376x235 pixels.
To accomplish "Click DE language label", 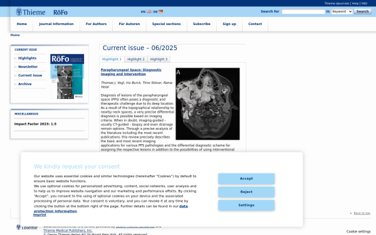I will [155, 11].
